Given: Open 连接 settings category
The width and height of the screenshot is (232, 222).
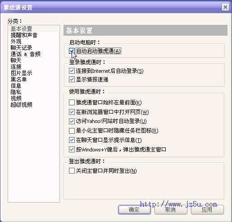Looking at the screenshot, I should [x=16, y=67].
